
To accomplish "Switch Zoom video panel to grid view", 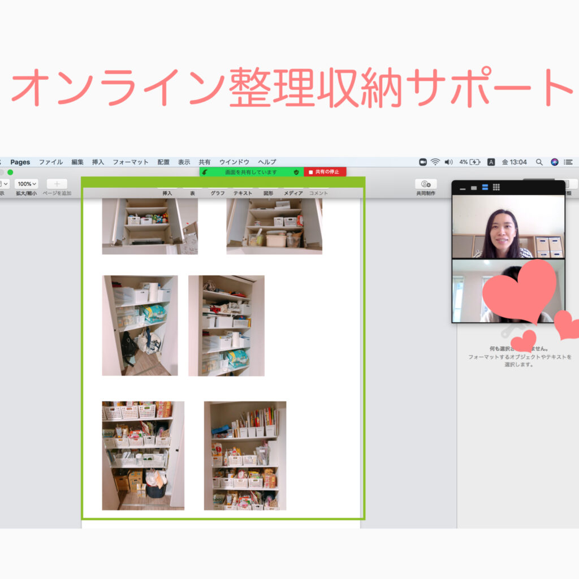I will tap(496, 187).
